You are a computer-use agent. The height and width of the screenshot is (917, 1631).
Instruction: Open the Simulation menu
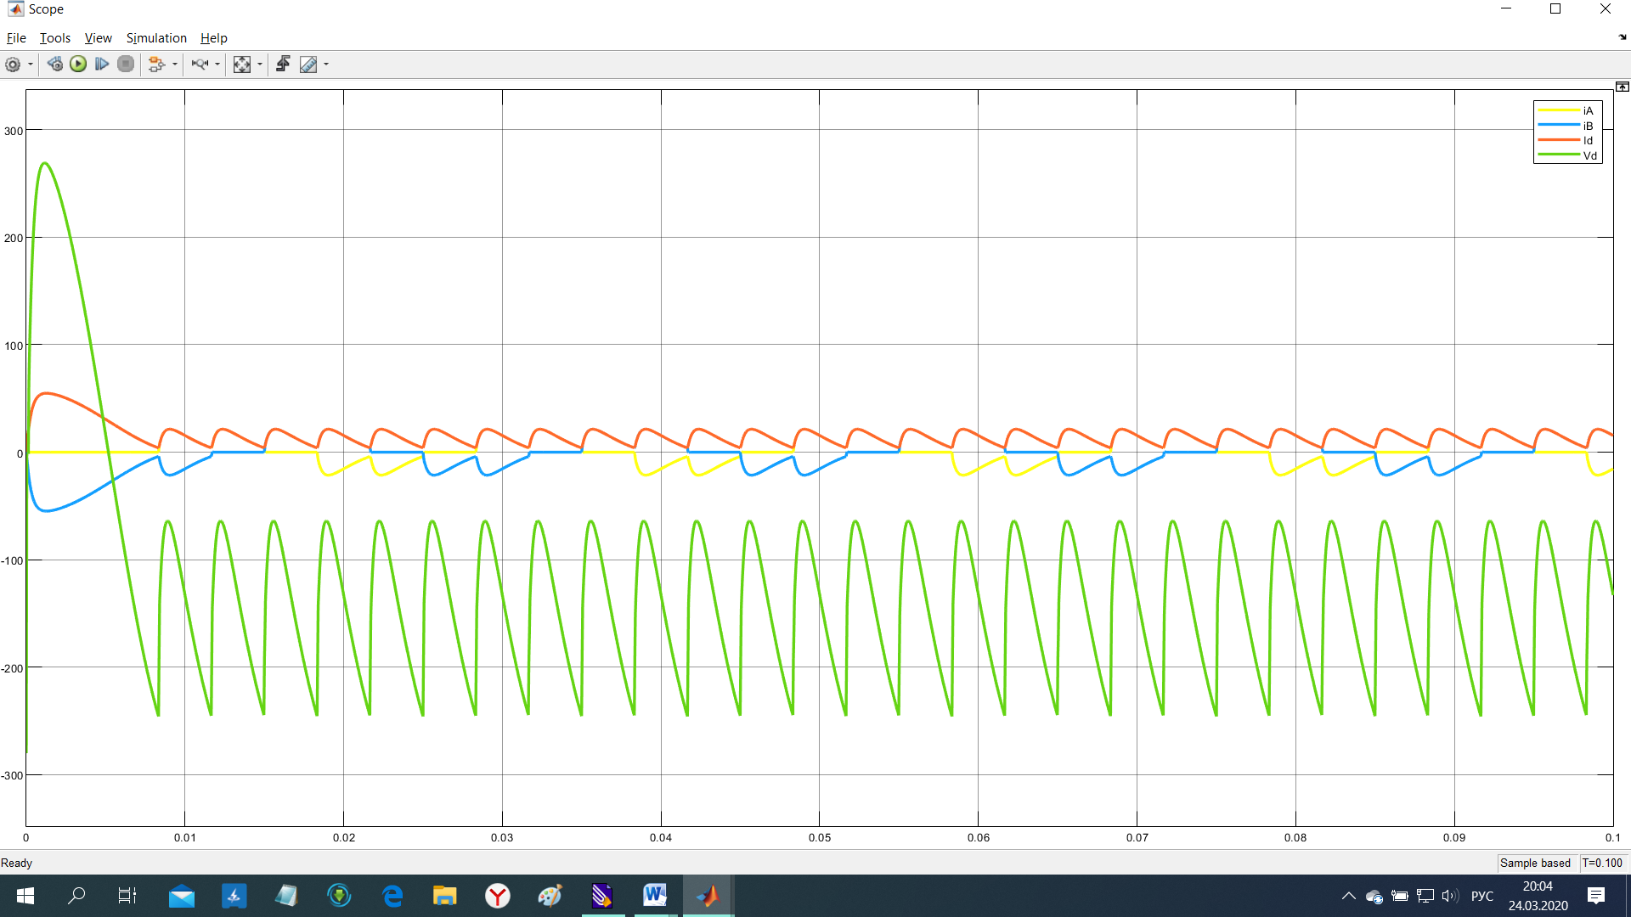pos(156,38)
